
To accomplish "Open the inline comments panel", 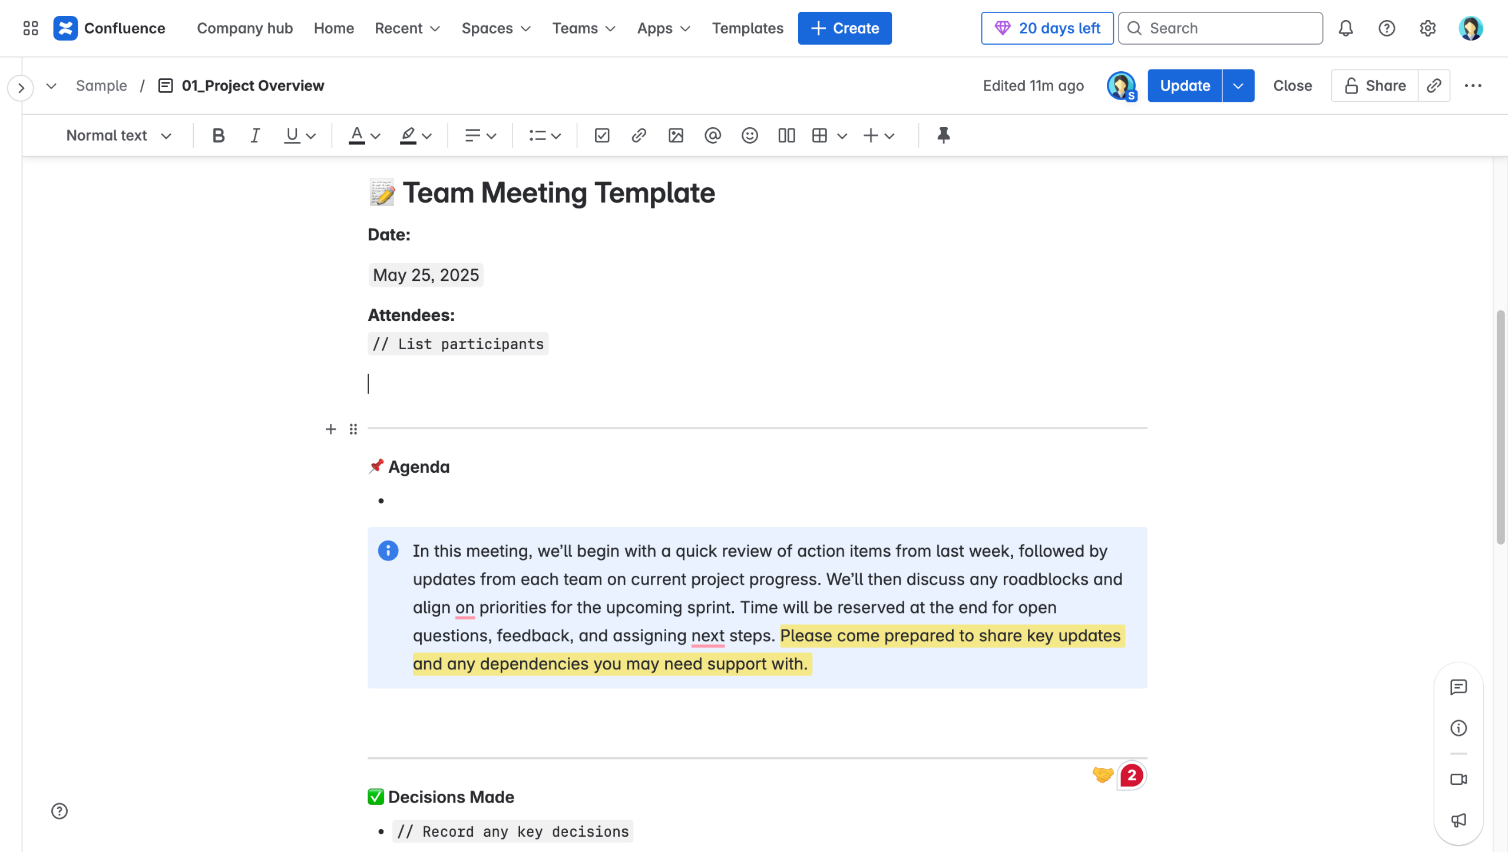I will point(1458,687).
